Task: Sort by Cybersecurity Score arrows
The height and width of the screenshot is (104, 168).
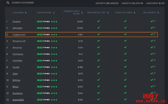Action: (82, 12)
